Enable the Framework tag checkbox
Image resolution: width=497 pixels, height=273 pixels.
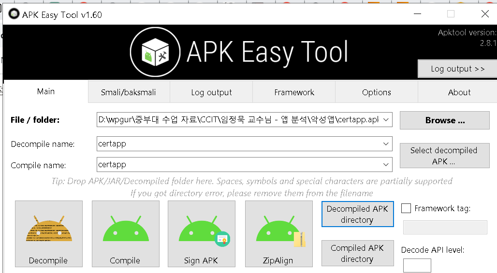point(406,208)
